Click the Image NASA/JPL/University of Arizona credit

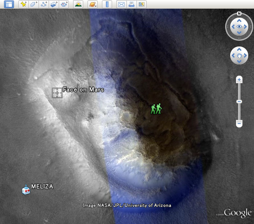pos(127,205)
